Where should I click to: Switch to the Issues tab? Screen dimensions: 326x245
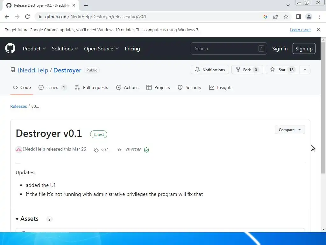click(x=53, y=87)
